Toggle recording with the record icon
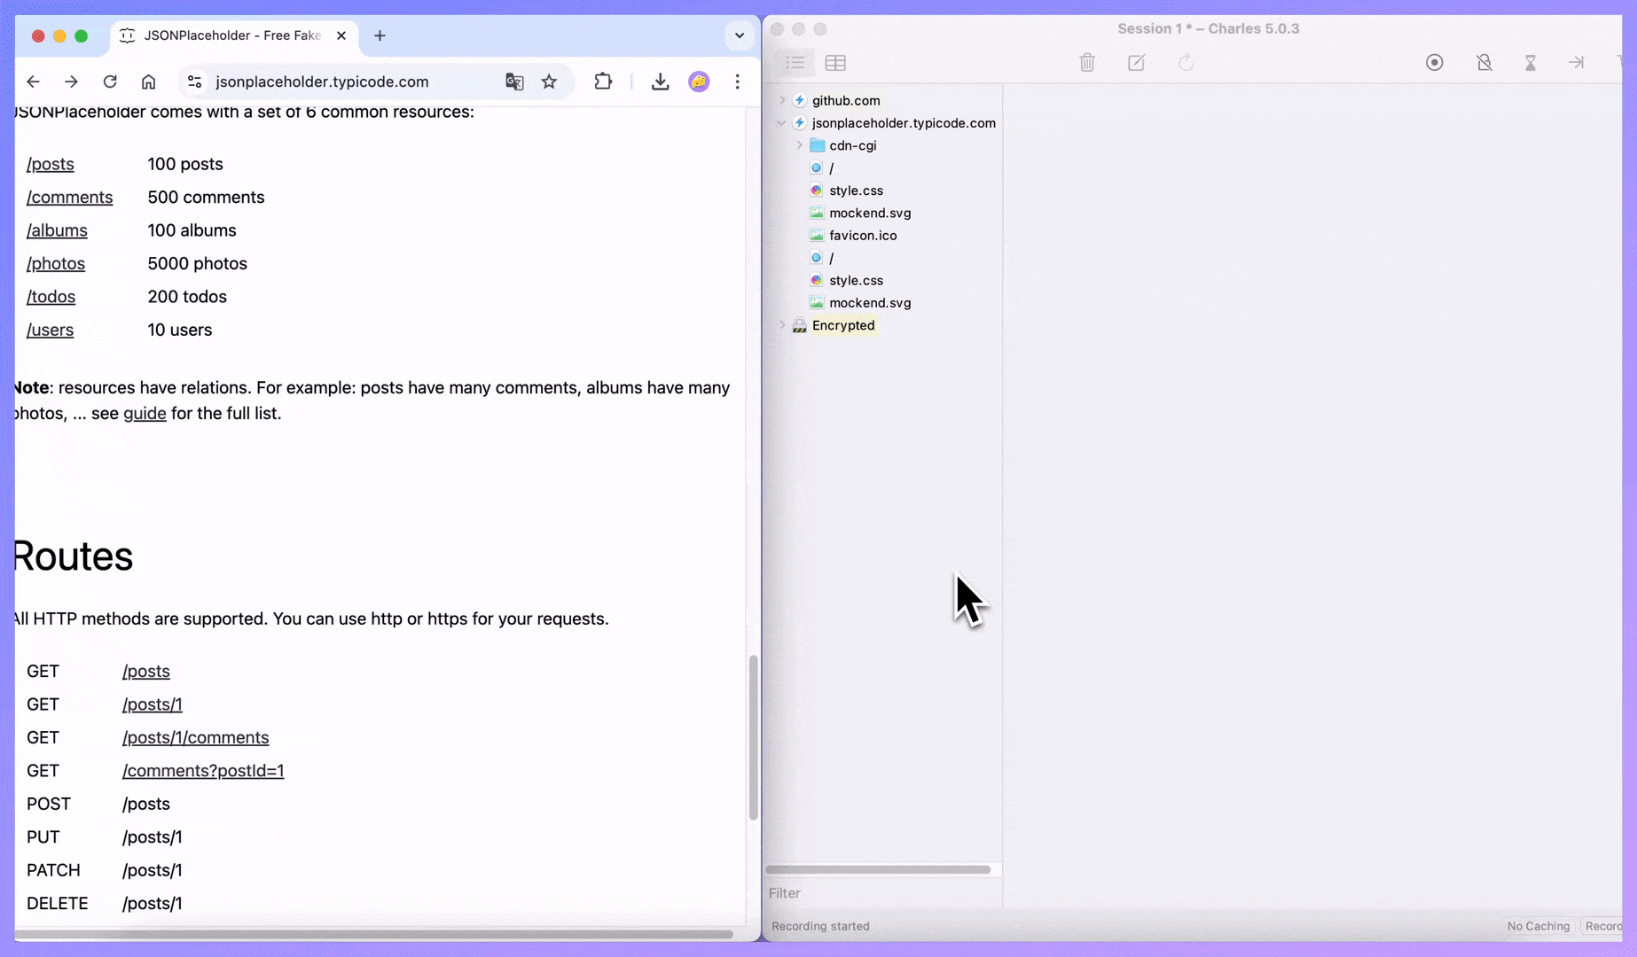This screenshot has height=957, width=1637. coord(1434,63)
